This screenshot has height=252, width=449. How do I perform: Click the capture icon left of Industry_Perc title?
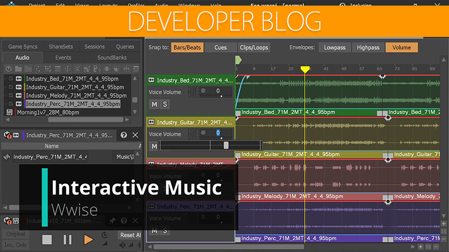pos(7,135)
